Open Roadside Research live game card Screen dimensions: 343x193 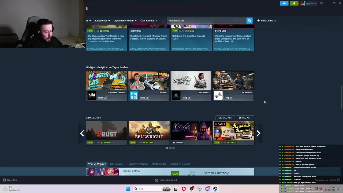click(234, 133)
